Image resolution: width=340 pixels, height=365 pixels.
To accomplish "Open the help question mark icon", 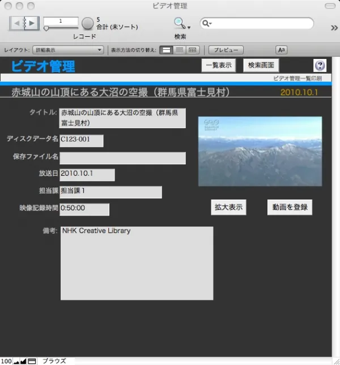I will coord(320,65).
